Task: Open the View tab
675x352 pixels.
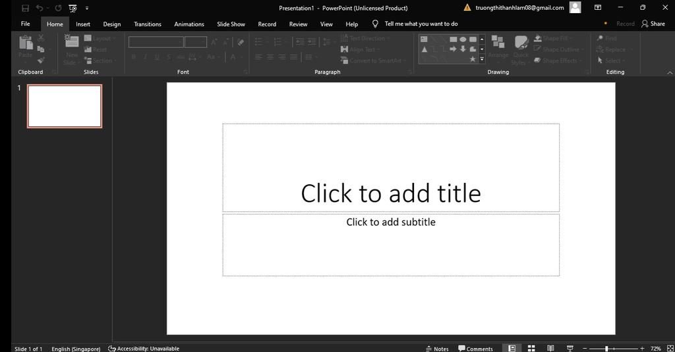Action: [326, 24]
